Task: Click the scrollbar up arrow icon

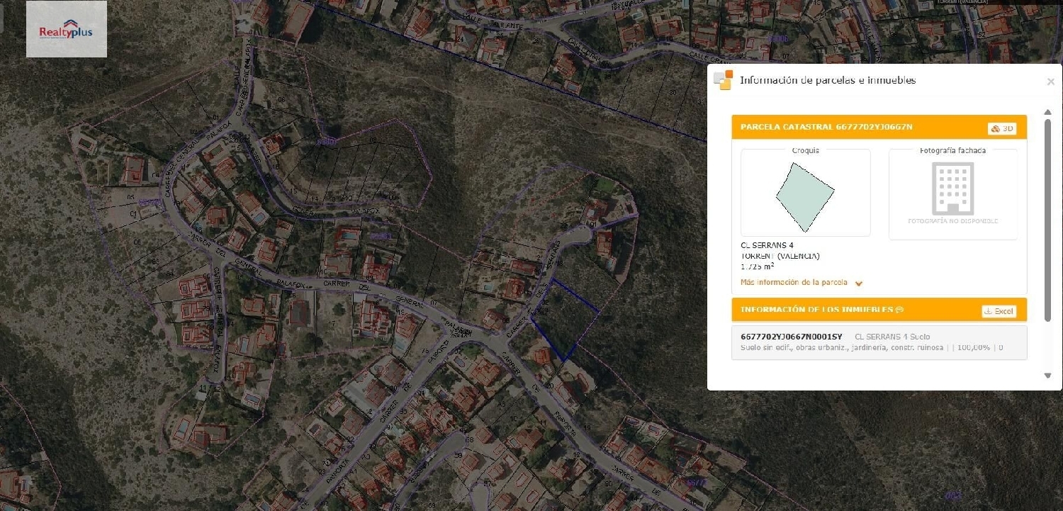Action: coord(1047,112)
